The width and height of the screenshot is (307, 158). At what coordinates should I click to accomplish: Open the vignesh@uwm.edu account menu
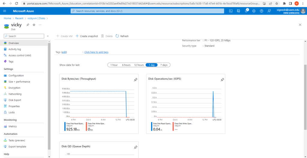pyautogui.click(x=291, y=11)
